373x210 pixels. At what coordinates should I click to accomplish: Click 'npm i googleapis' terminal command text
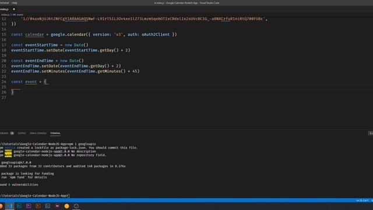82,144
